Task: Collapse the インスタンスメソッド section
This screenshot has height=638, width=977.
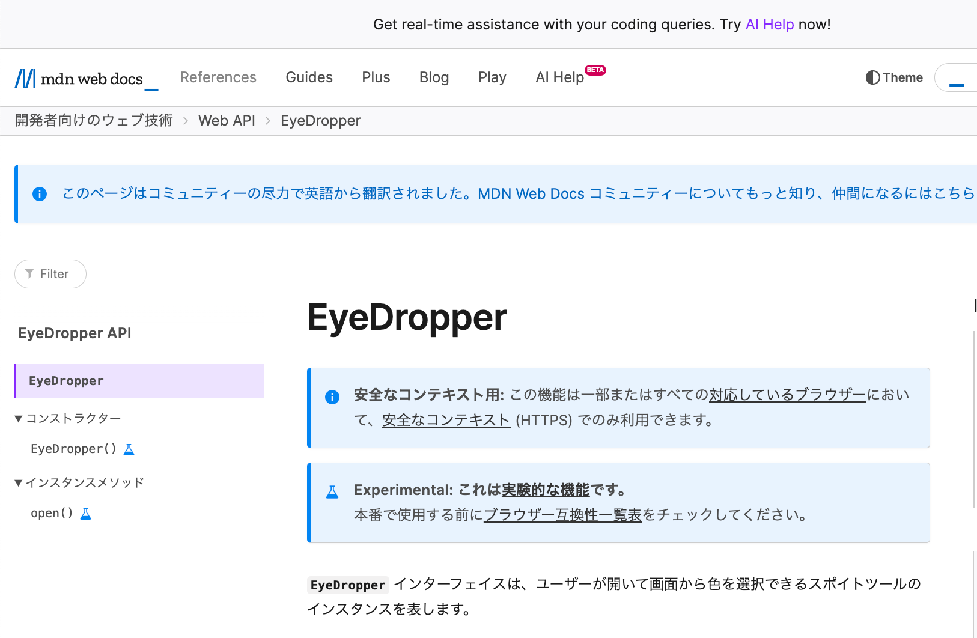Action: coord(18,482)
